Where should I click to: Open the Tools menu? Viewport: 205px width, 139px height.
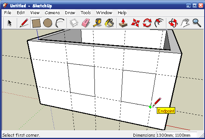point(86,13)
